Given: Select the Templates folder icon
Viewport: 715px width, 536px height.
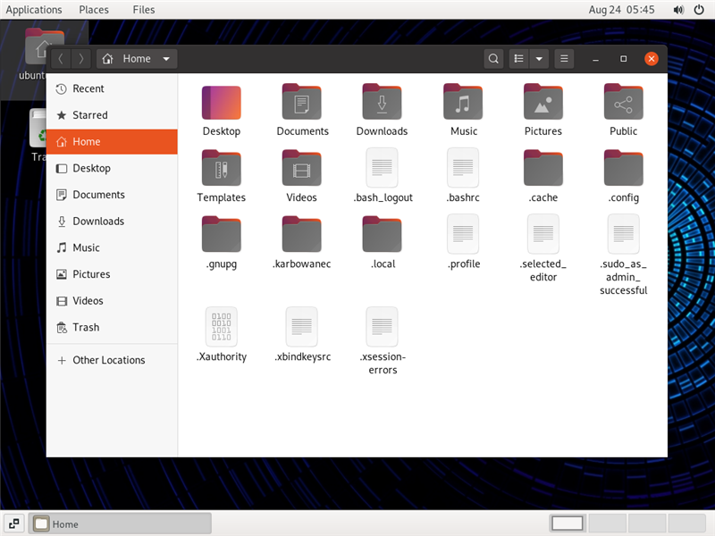Looking at the screenshot, I should (x=221, y=169).
